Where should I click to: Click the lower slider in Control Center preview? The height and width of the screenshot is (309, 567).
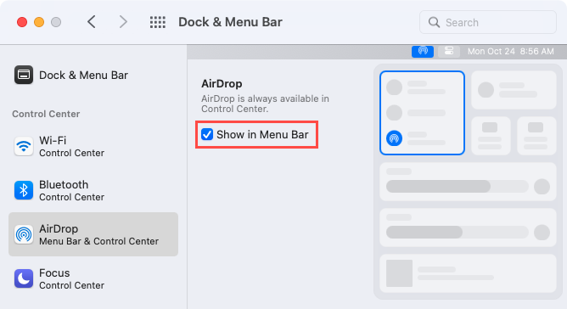point(457,232)
